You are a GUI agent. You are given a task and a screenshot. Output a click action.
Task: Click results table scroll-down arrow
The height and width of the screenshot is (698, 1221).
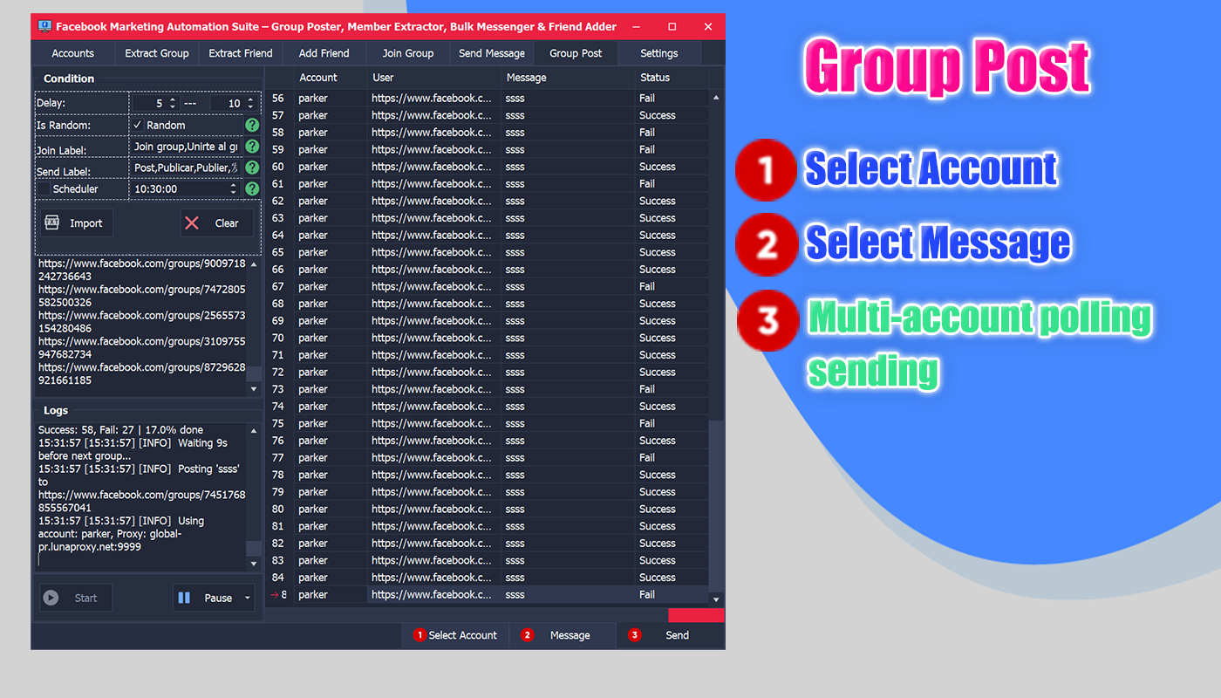tap(717, 599)
